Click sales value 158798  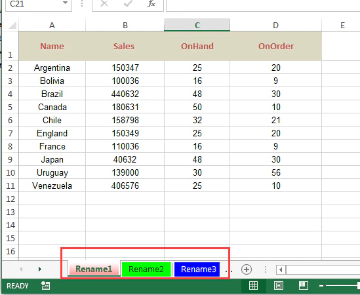(125, 120)
